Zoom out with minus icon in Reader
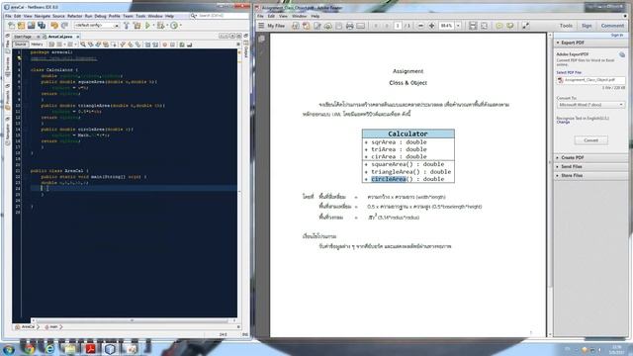Viewport: 633px width, 356px height. click(420, 26)
